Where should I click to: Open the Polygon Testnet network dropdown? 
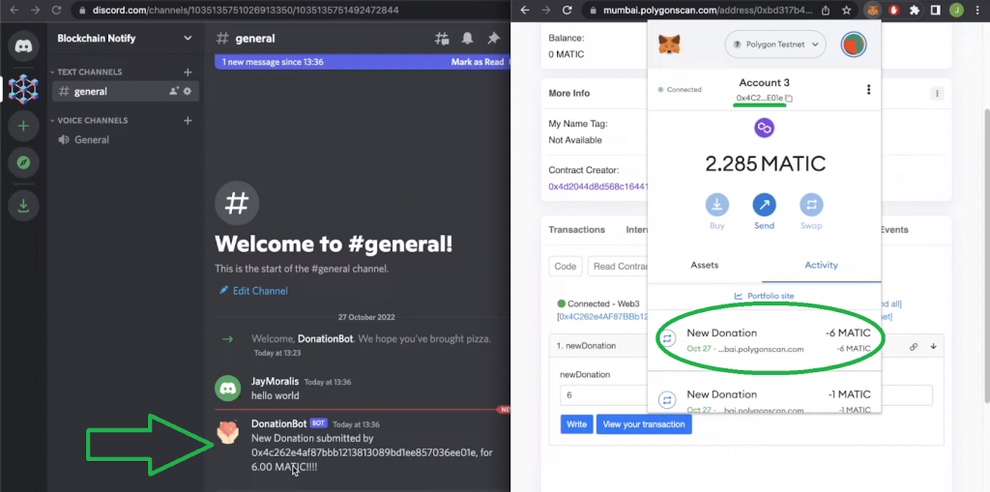(774, 44)
